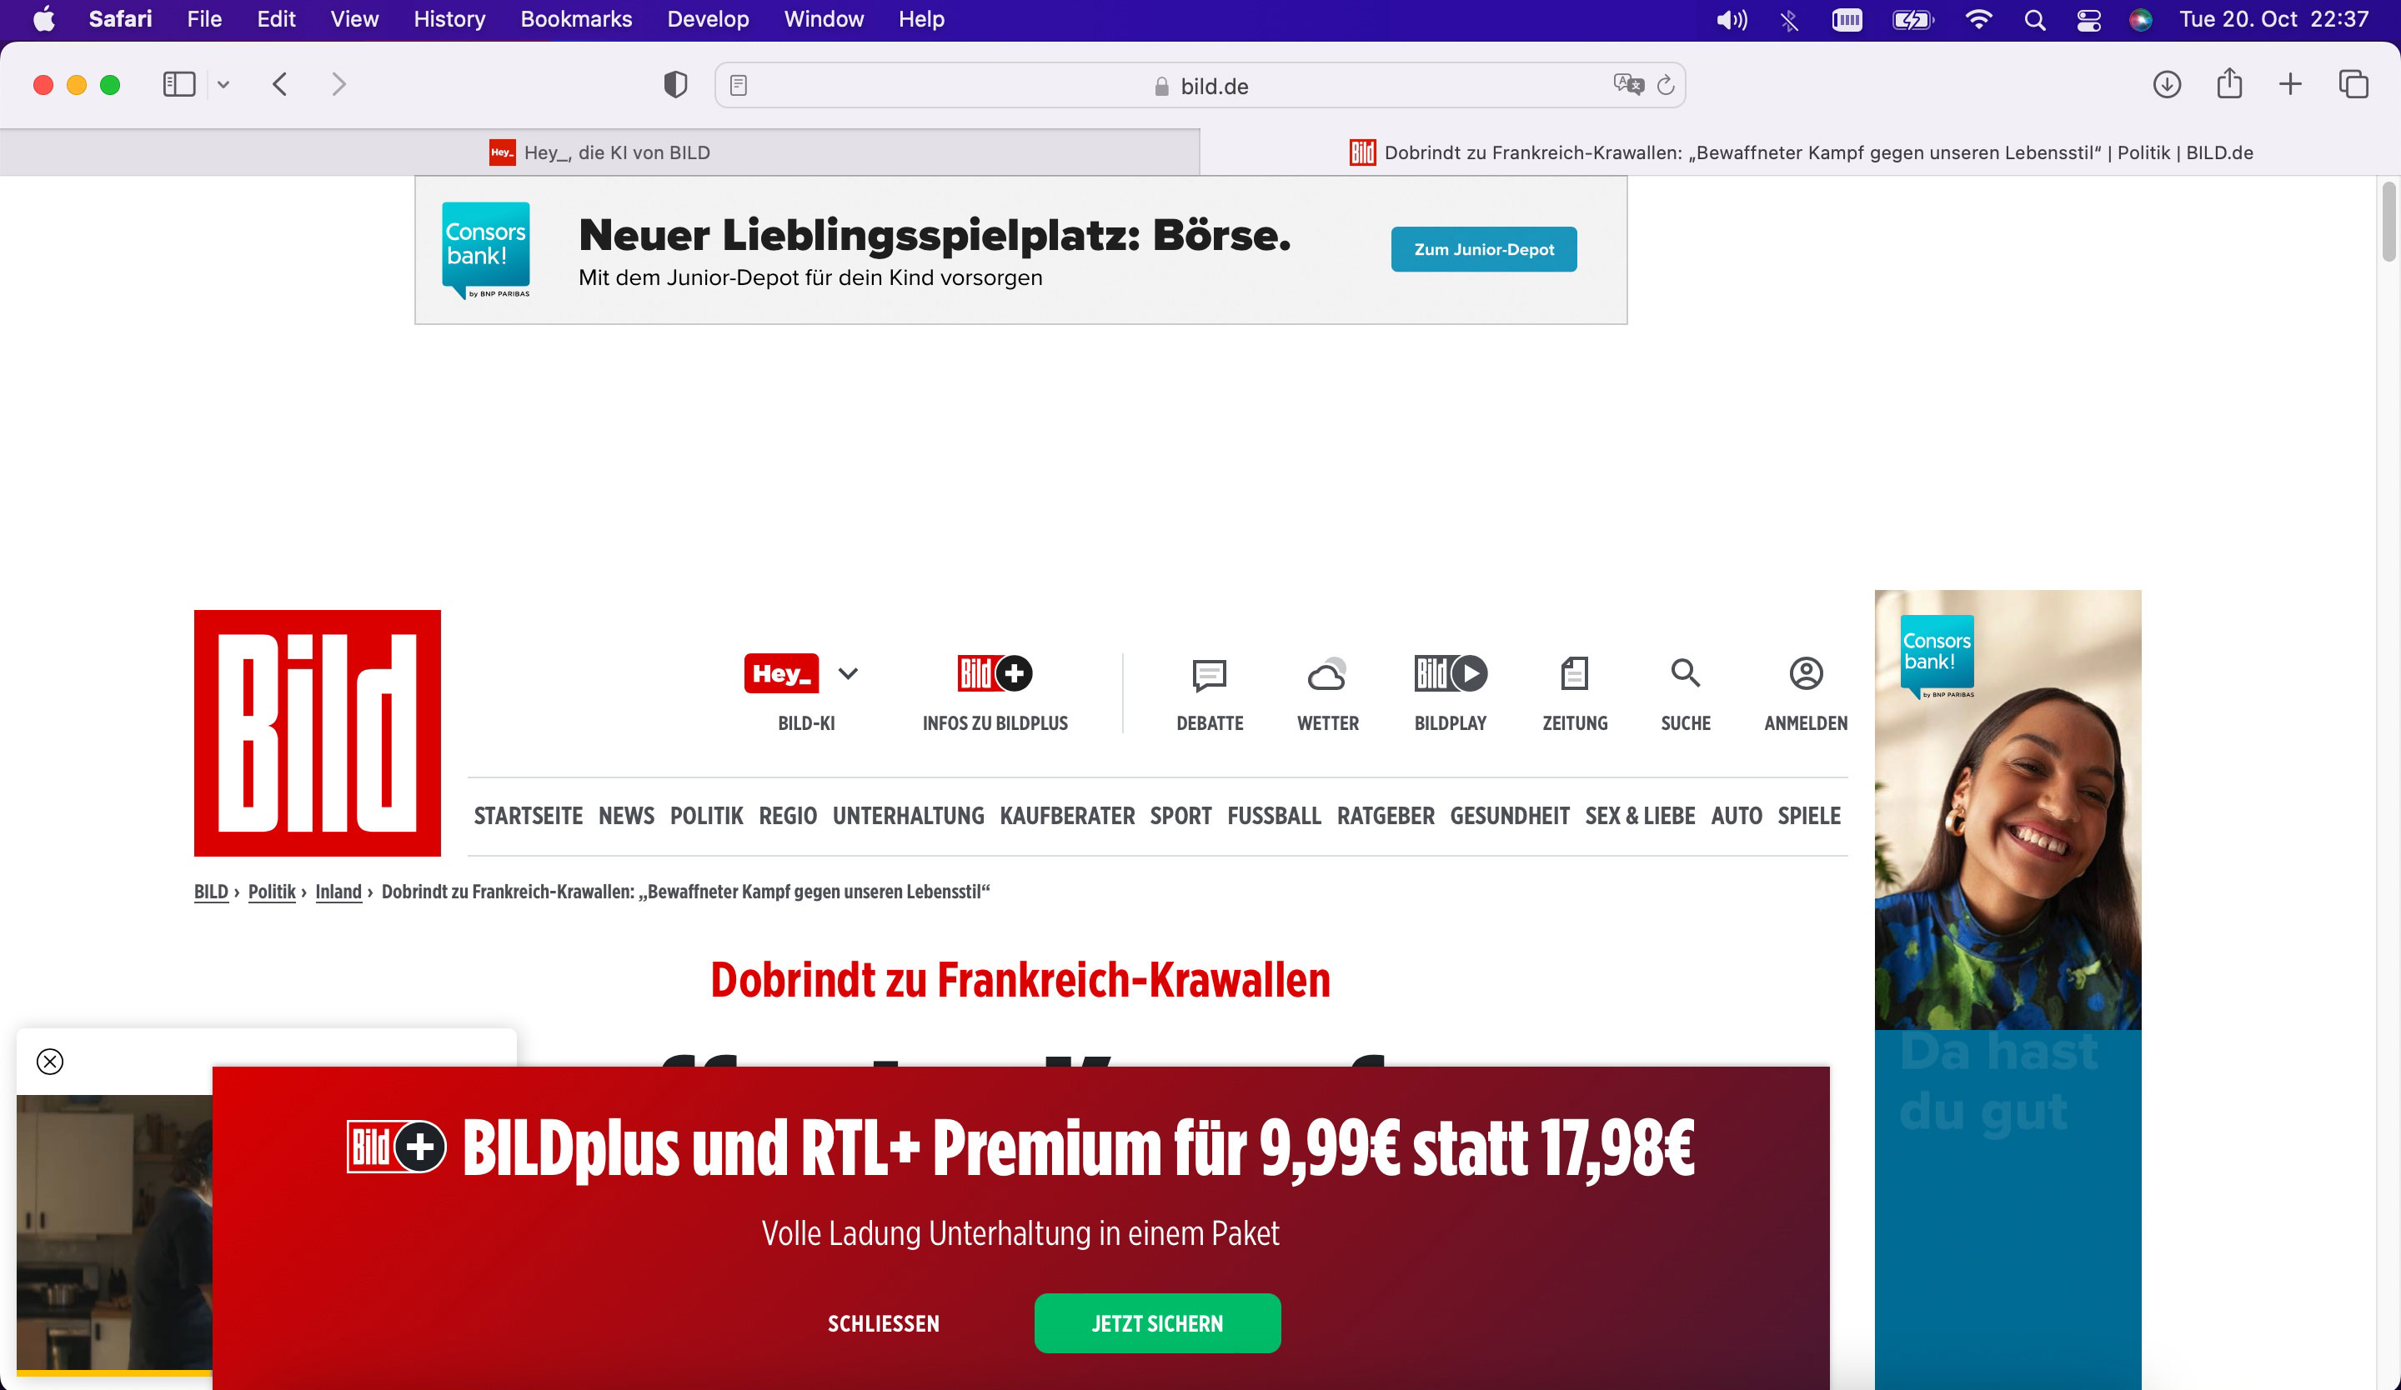Open the Anmelden user icon

pos(1806,673)
